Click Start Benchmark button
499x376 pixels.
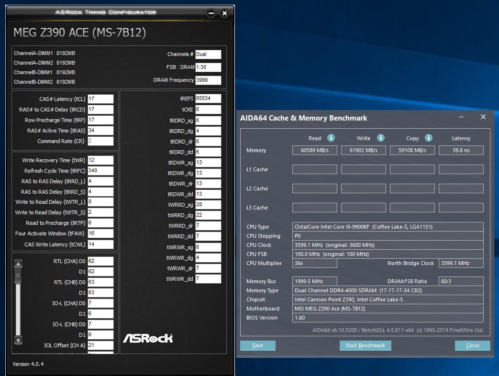[365, 345]
